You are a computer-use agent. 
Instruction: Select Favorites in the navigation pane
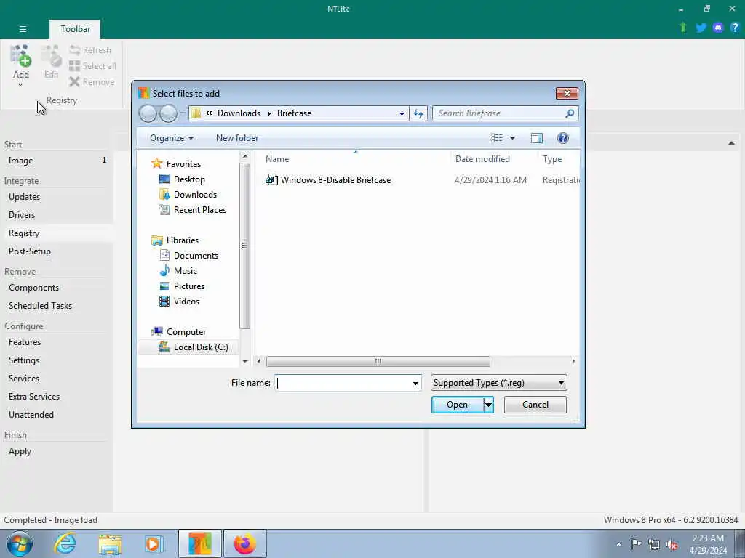(x=183, y=163)
